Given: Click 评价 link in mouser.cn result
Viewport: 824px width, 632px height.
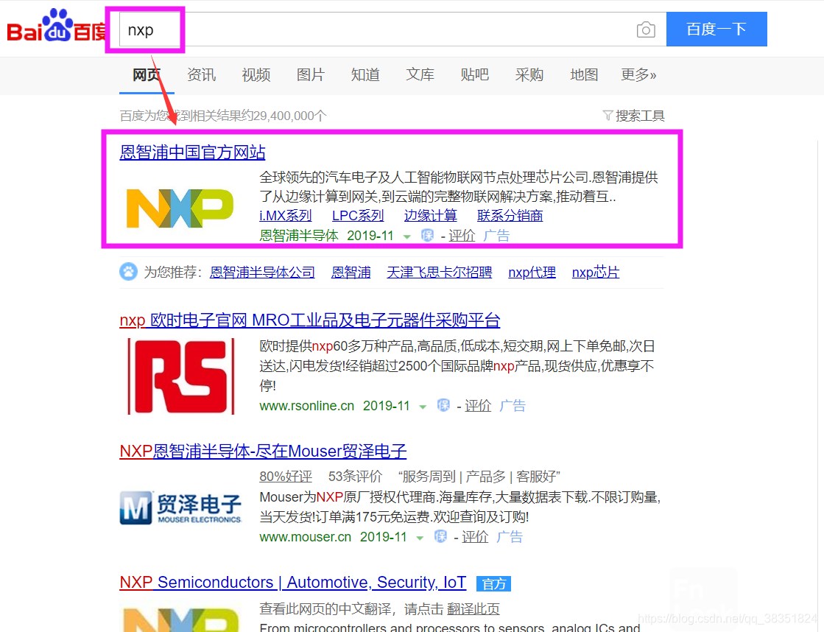Looking at the screenshot, I should [474, 536].
